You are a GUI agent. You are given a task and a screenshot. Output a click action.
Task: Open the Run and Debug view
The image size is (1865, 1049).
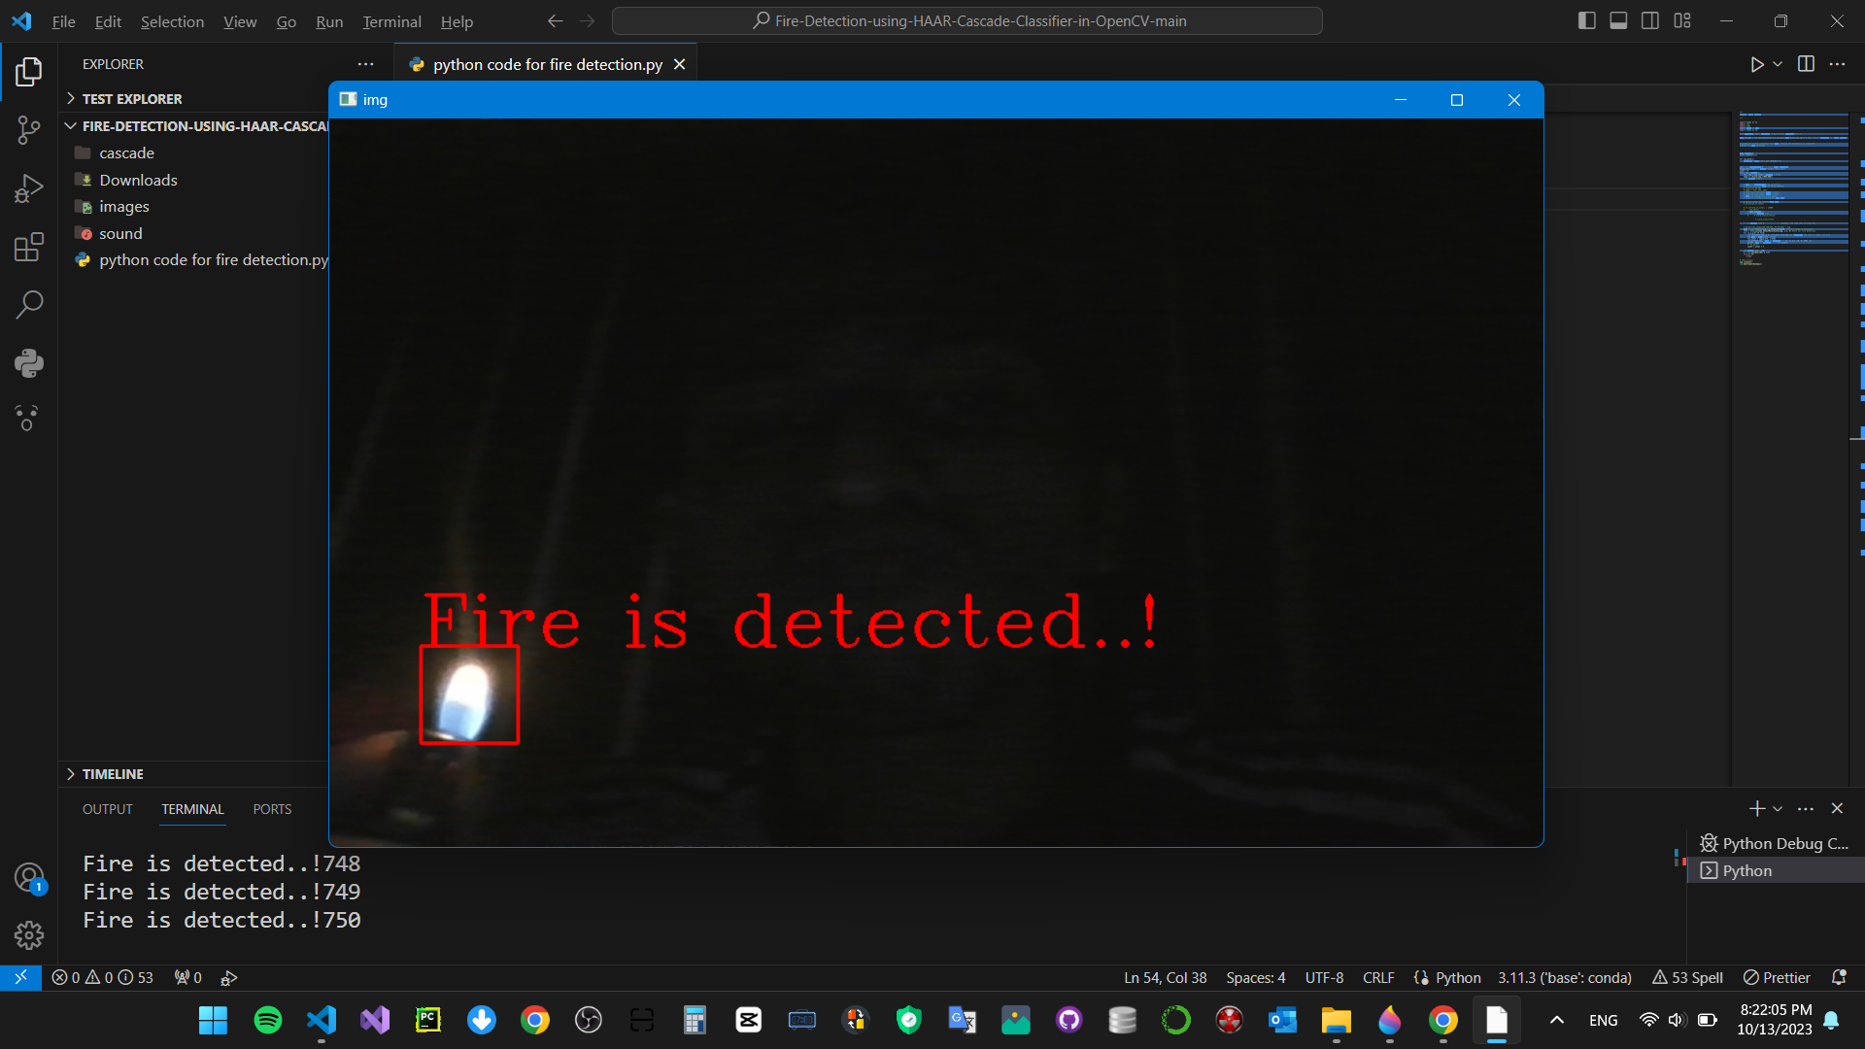[x=28, y=187]
